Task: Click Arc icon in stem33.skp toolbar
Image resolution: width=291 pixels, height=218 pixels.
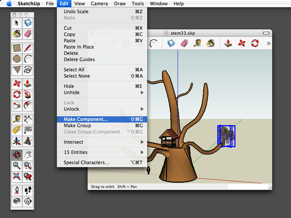Action: pos(154,43)
